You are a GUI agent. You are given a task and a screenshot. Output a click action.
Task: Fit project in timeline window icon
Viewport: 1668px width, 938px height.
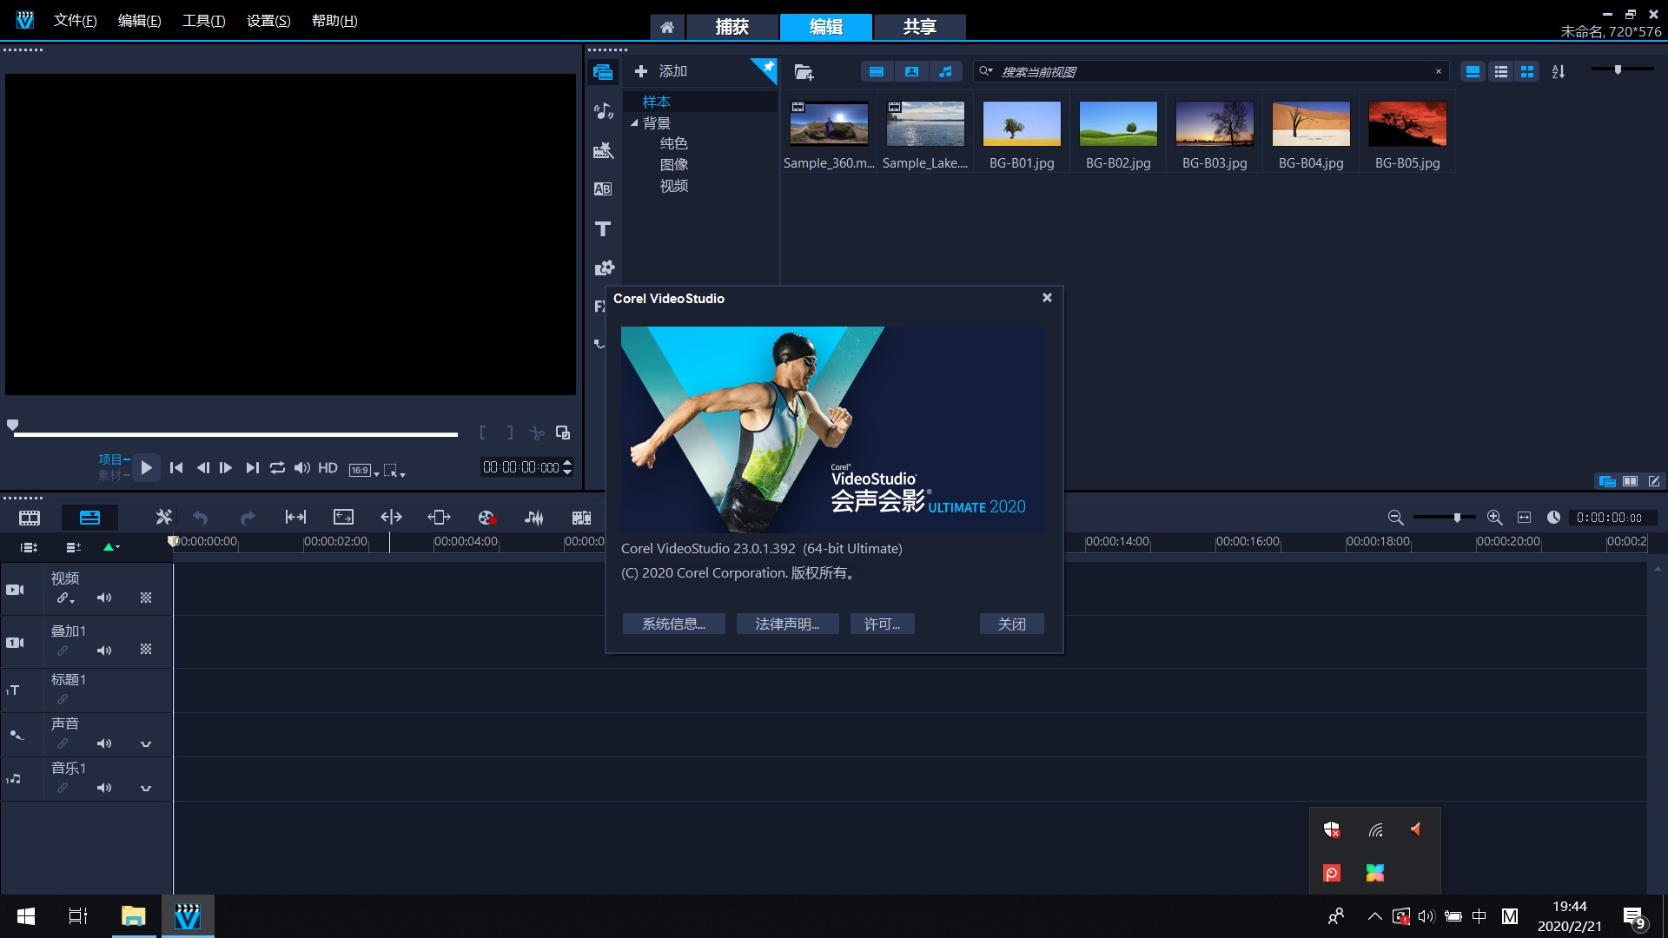[x=1524, y=518]
